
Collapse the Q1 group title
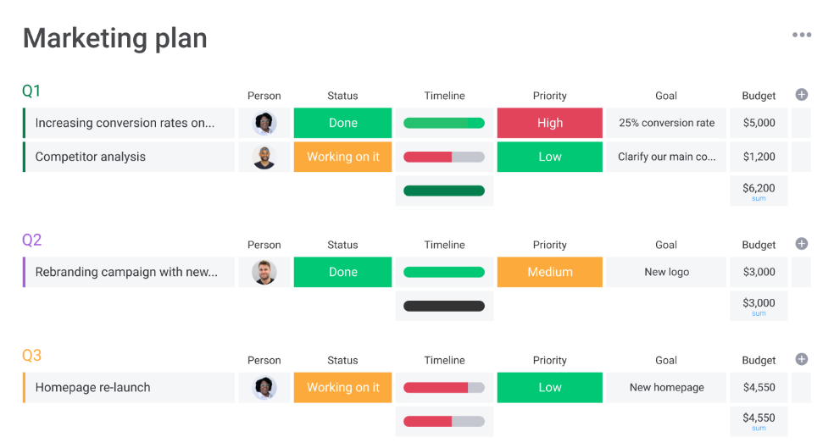(x=31, y=91)
